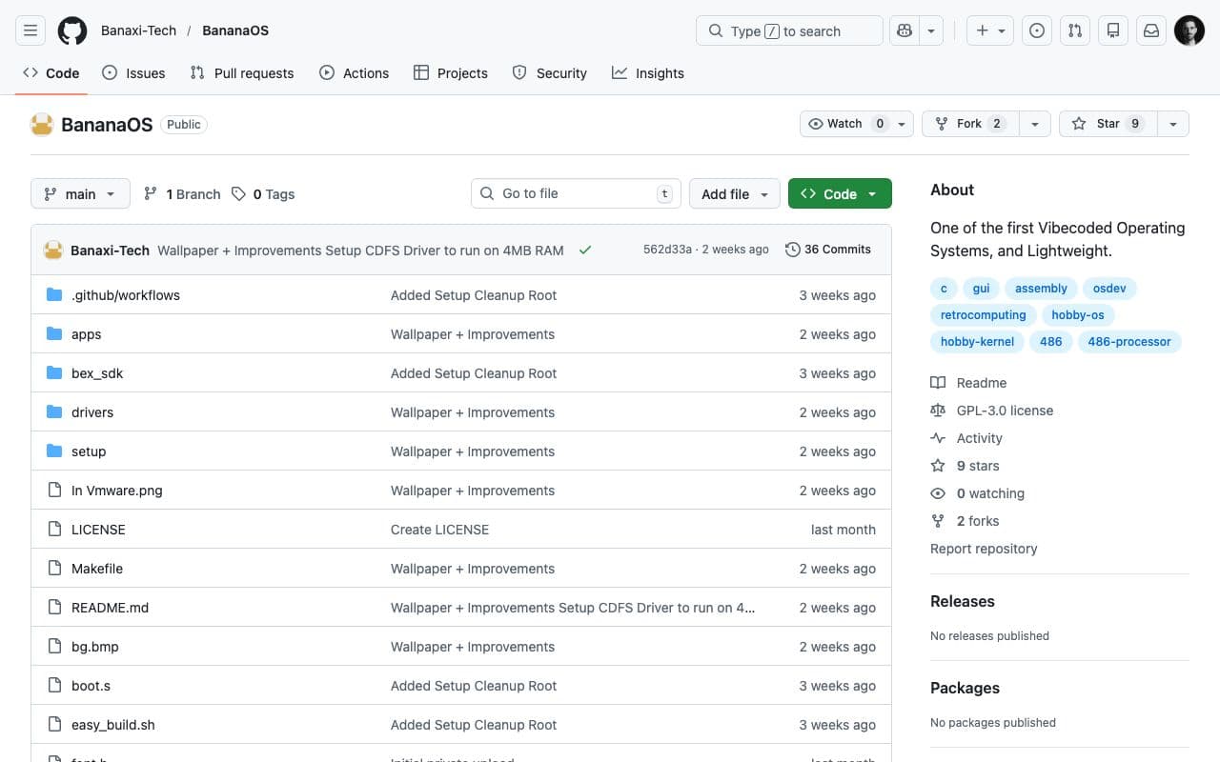Viewport: 1220px width, 762px height.
Task: Open the hamburger navigation menu
Action: (x=30, y=30)
